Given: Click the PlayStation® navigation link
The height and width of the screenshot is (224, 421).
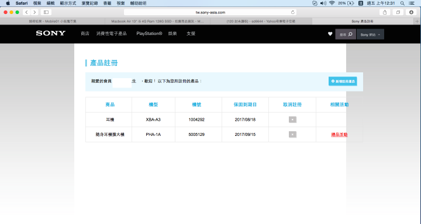Looking at the screenshot, I should tap(149, 33).
